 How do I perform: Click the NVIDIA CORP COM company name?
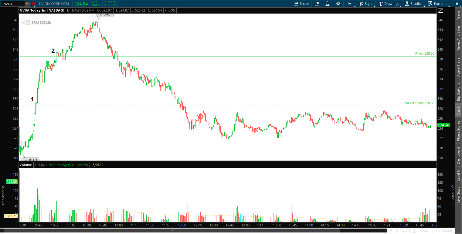[x=54, y=4]
